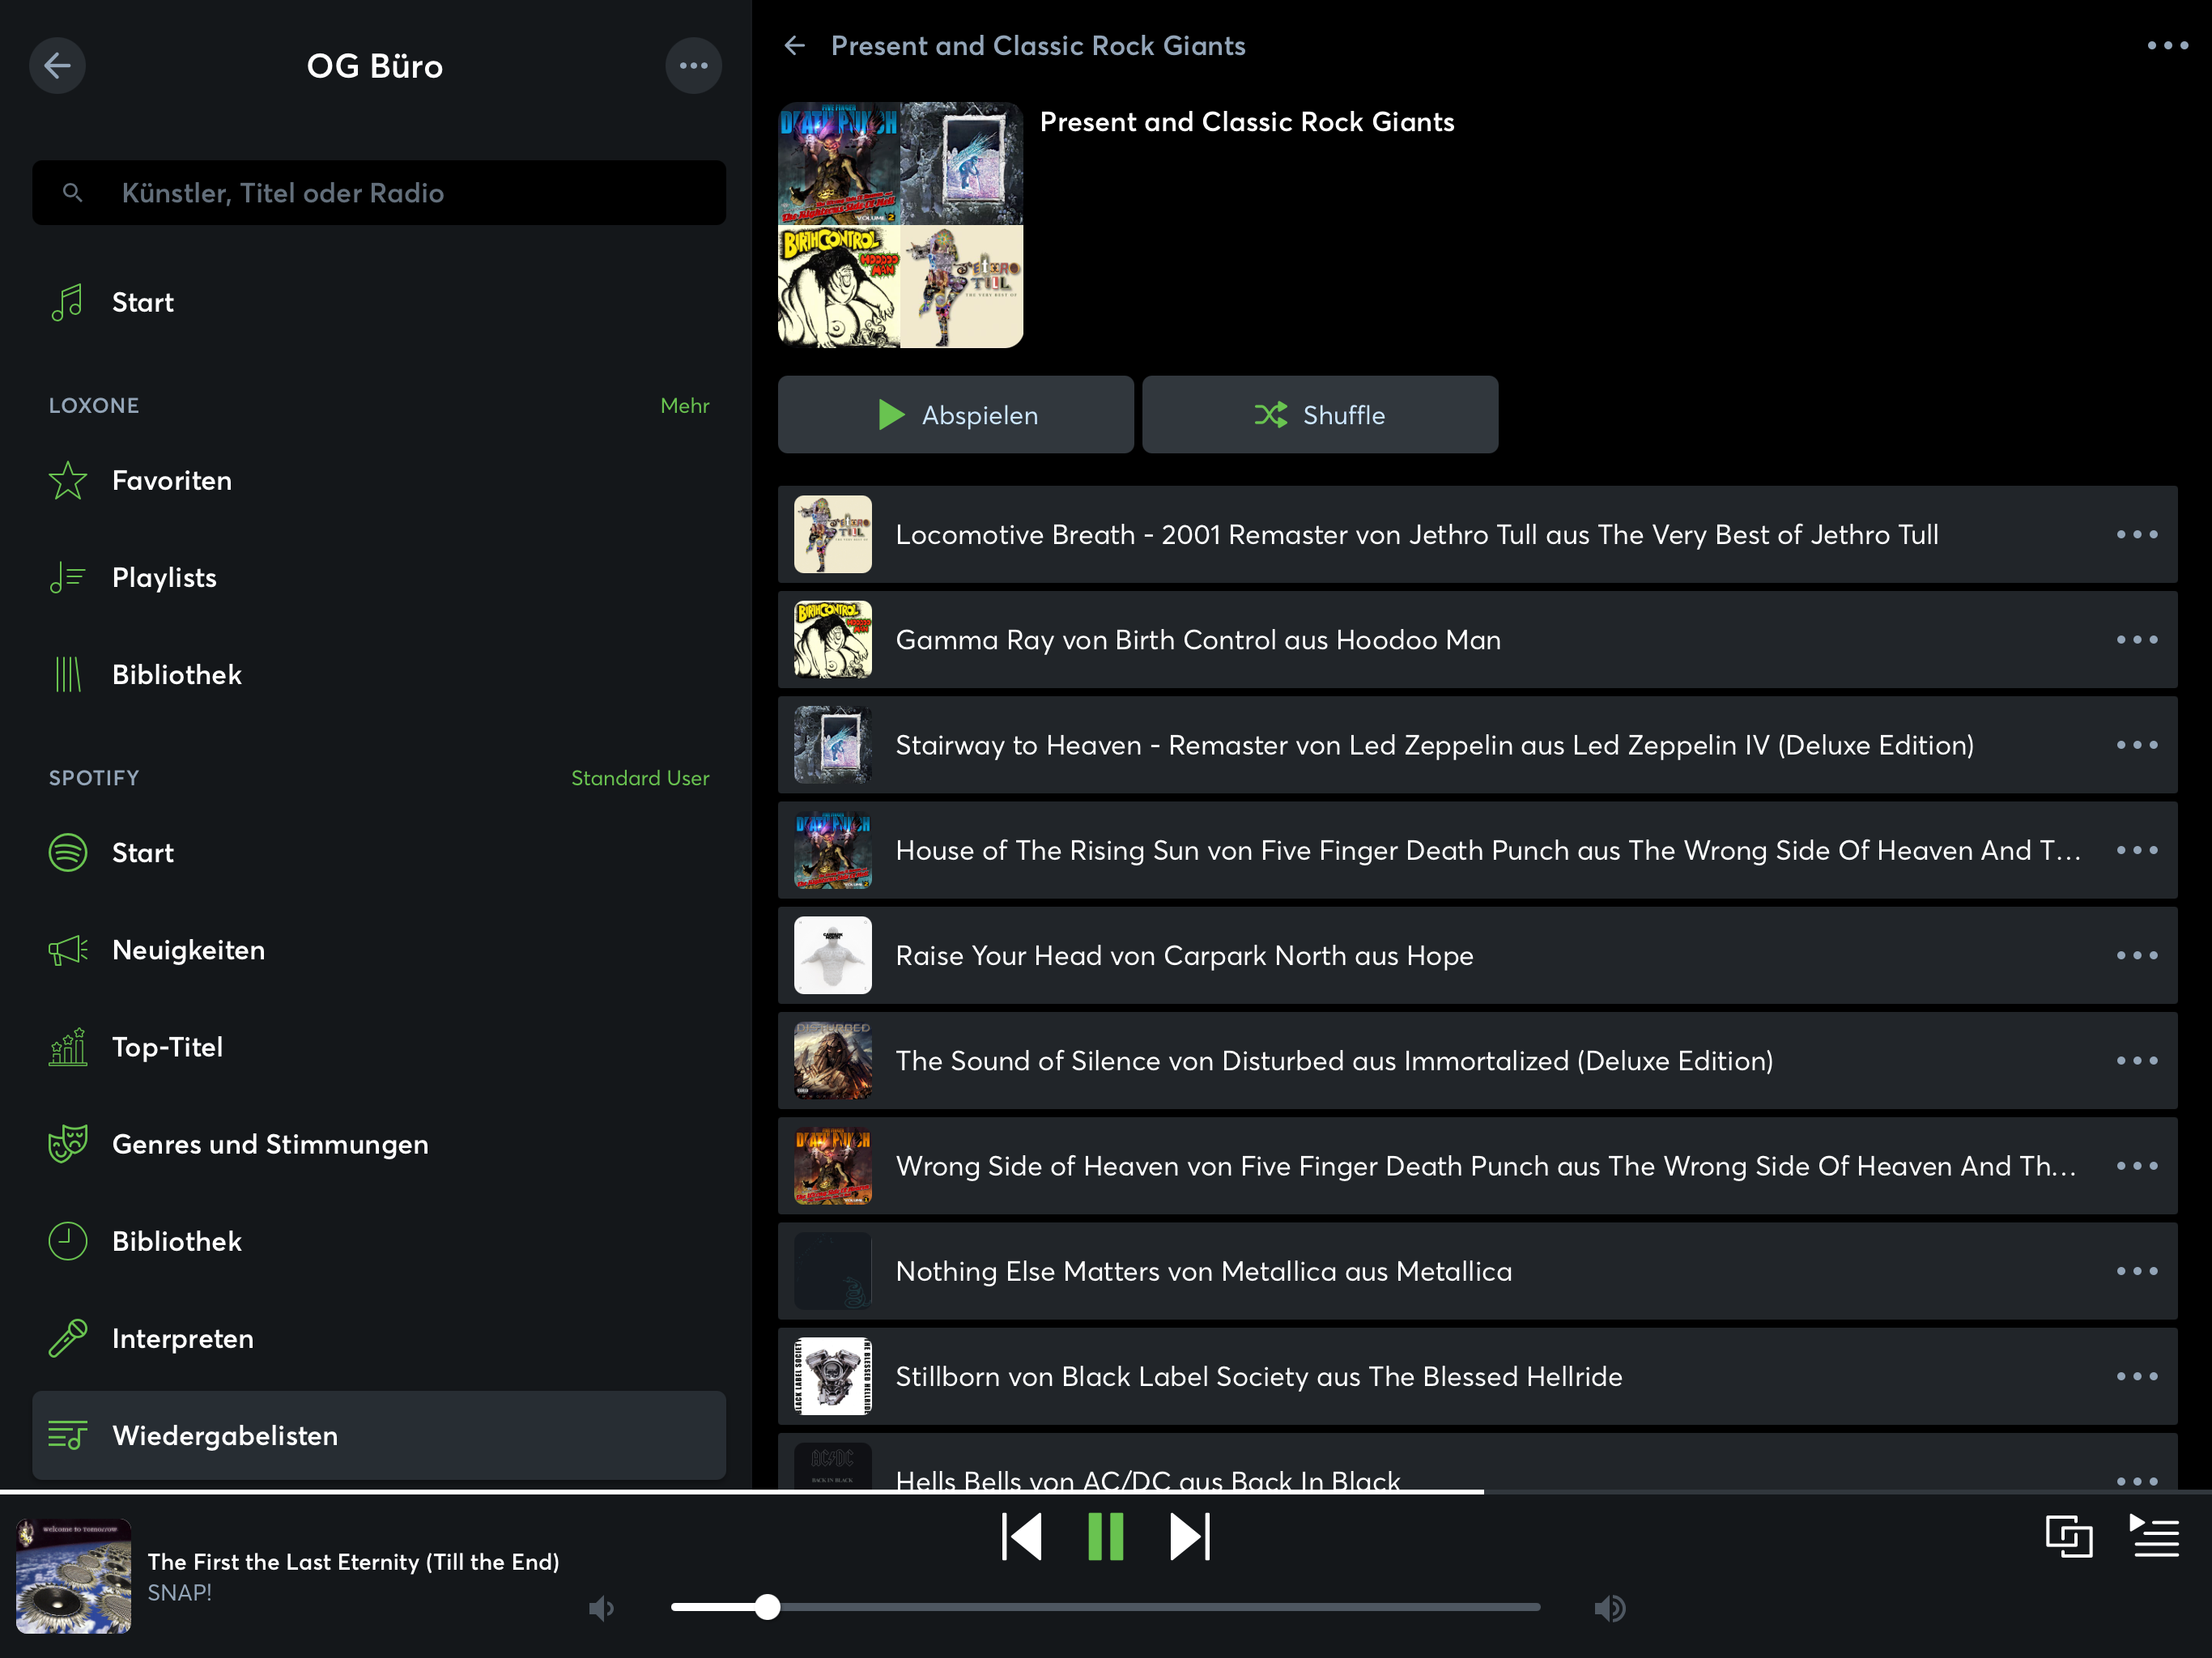
Task: Pause the currently playing track
Action: (1105, 1537)
